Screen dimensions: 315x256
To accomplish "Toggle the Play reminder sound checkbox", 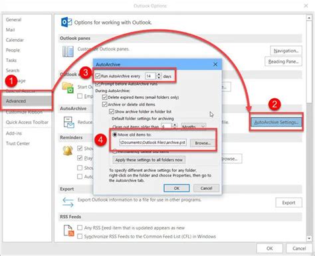I will [80, 158].
